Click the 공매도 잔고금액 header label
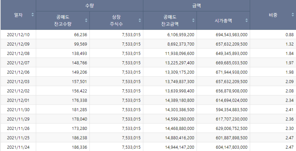 click(170, 20)
